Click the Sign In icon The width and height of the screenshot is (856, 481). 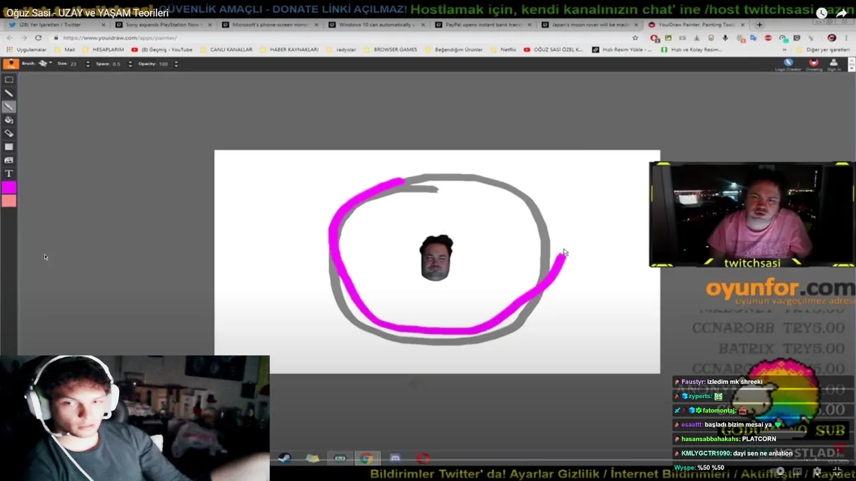tap(834, 64)
